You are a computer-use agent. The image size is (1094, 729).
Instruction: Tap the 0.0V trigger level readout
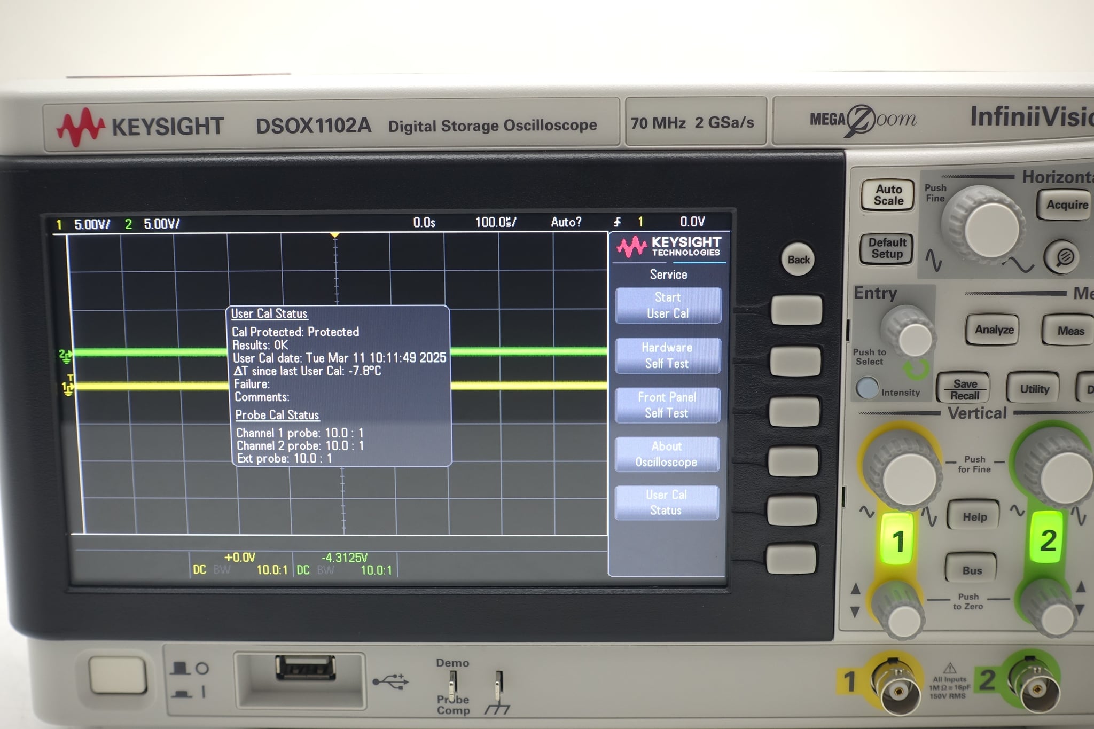point(692,221)
